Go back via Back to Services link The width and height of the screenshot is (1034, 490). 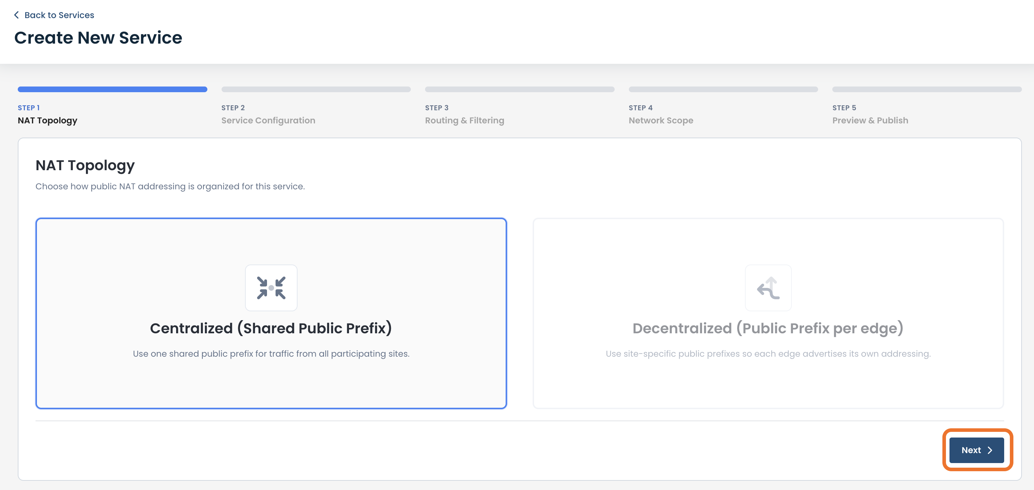tap(54, 15)
